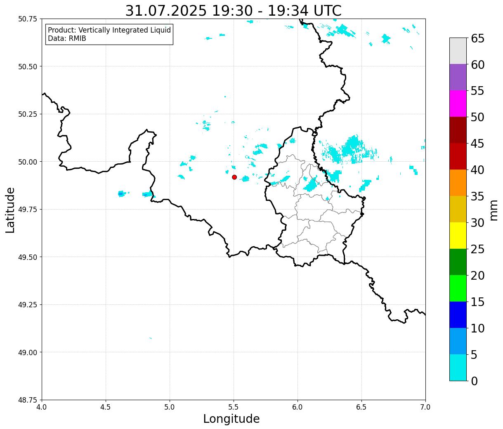Pick the red 40-45 colorbar band
Image resolution: width=503 pixels, height=429 pixels.
pyautogui.click(x=458, y=156)
